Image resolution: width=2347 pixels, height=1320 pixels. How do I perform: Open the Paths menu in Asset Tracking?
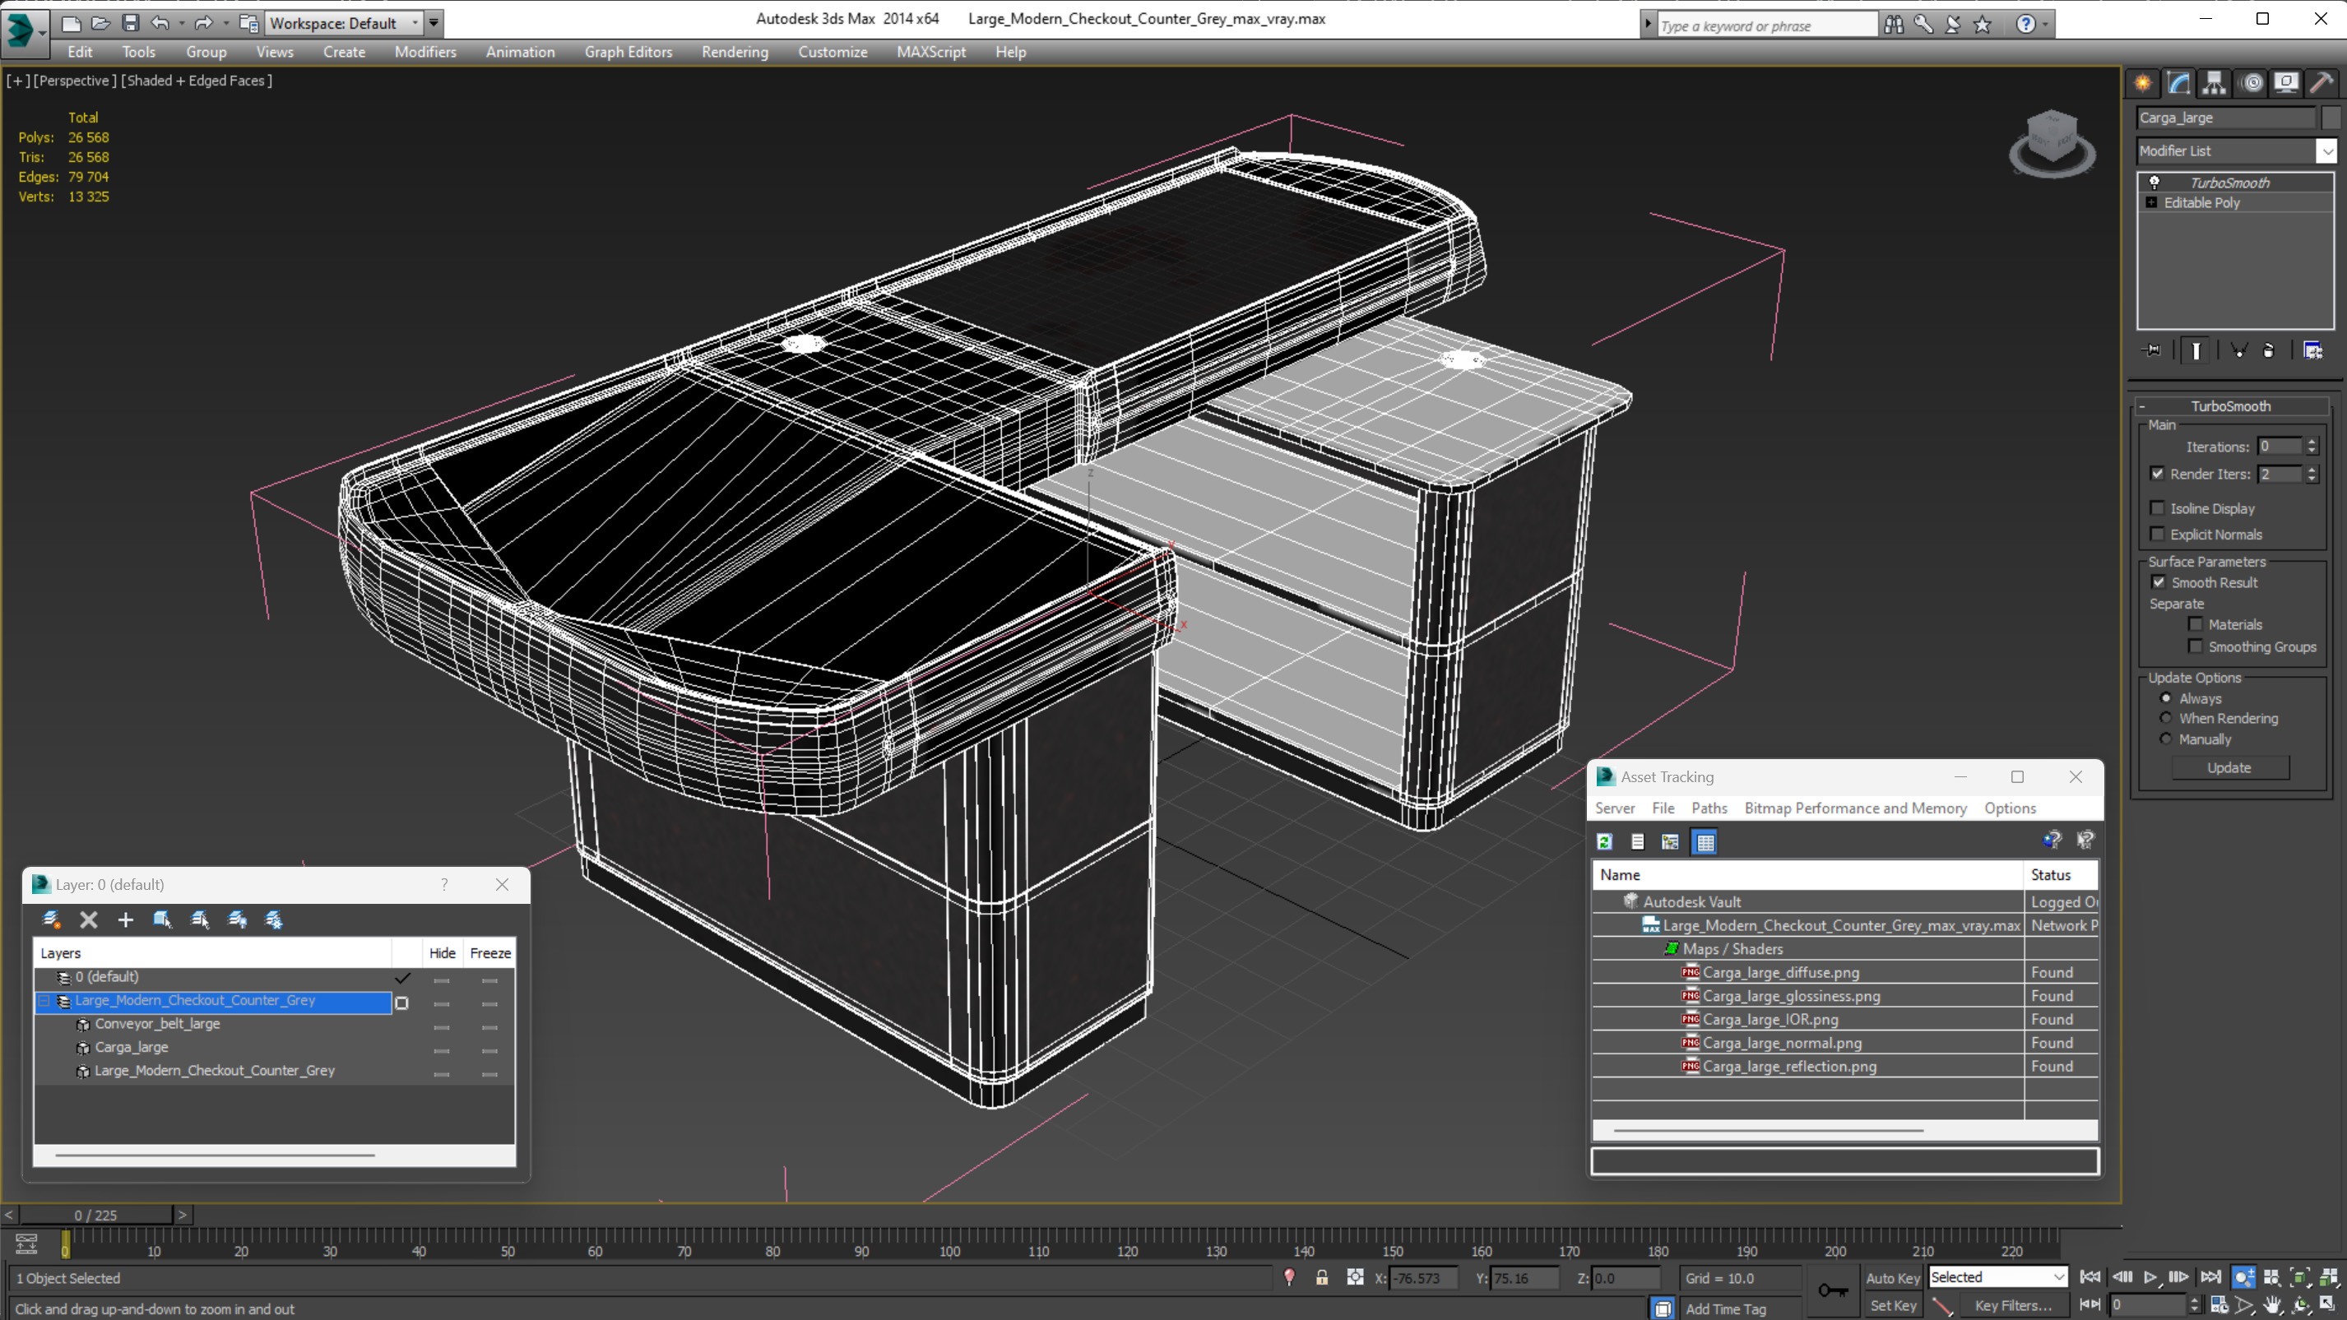(x=1709, y=808)
